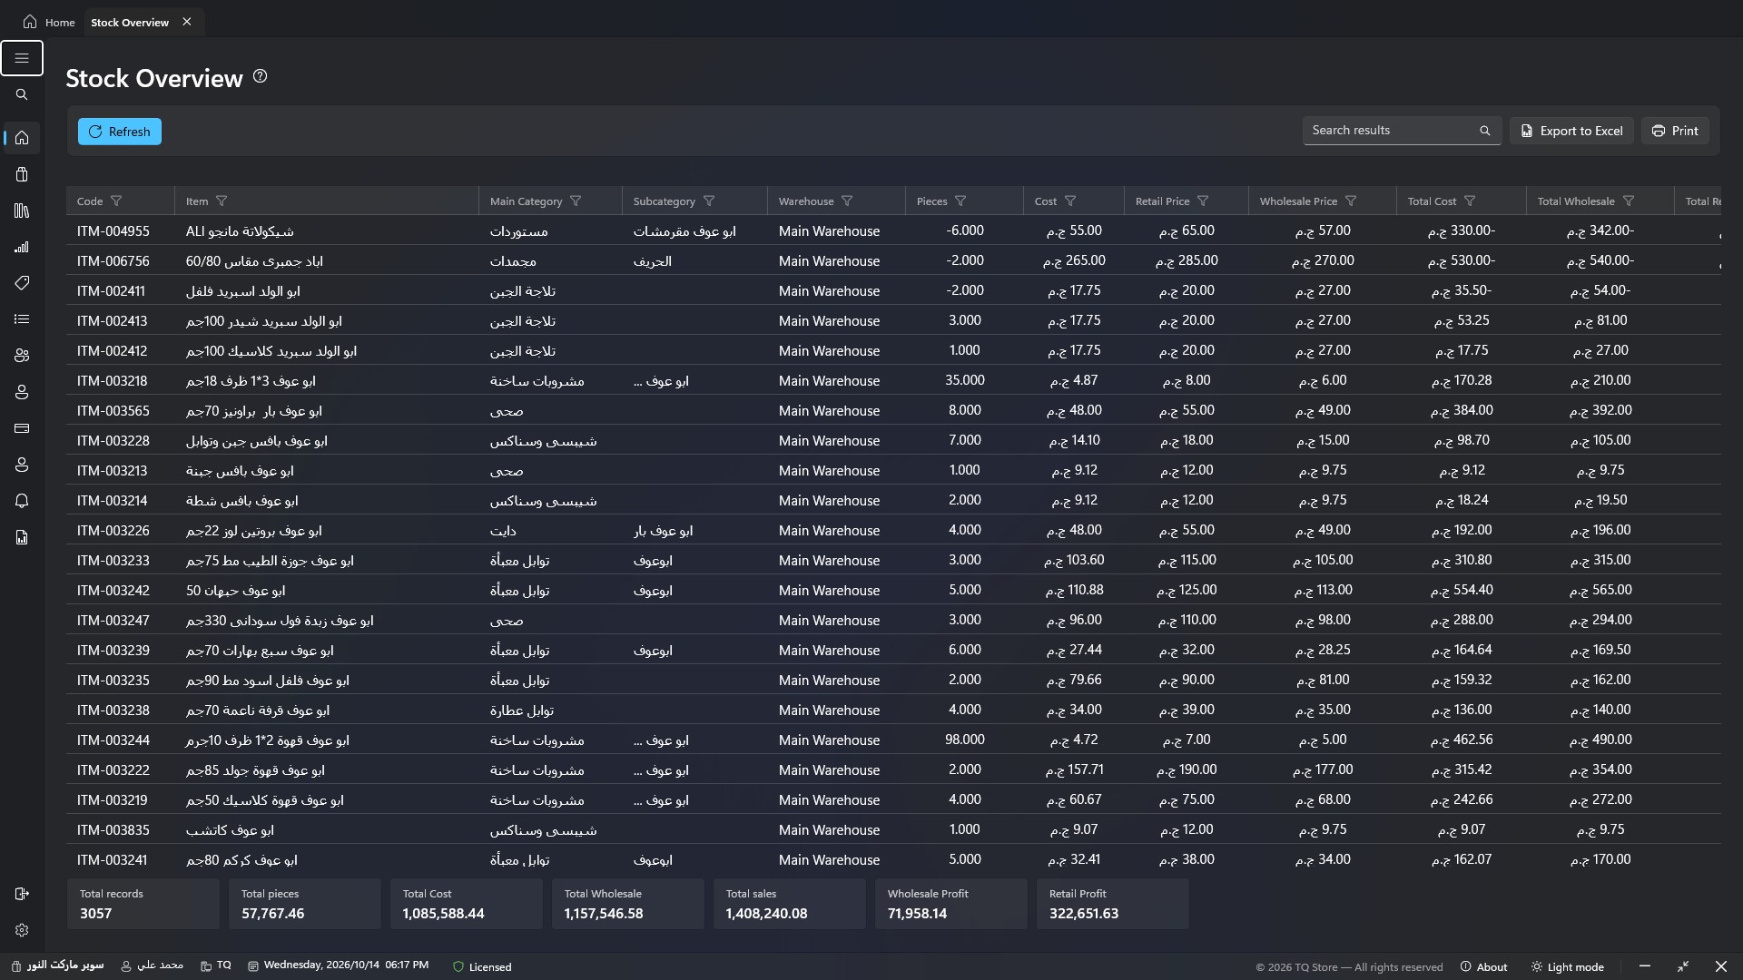Select row with code ITM-003241
The width and height of the screenshot is (1743, 980).
[x=893, y=859]
